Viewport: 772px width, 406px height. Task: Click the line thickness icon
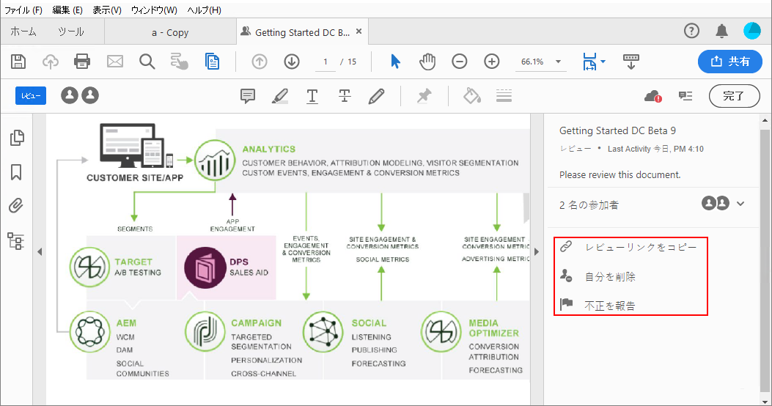click(x=504, y=95)
